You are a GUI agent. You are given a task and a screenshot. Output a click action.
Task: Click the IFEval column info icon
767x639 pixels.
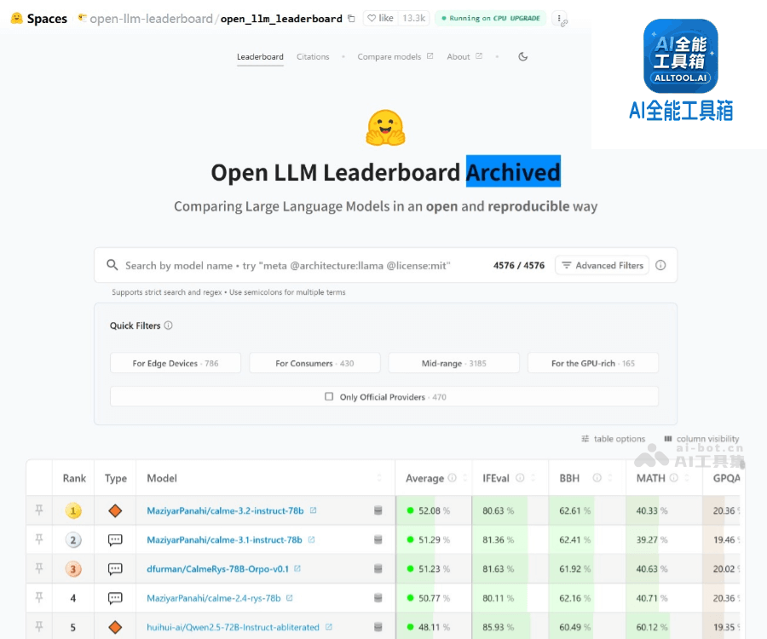520,478
